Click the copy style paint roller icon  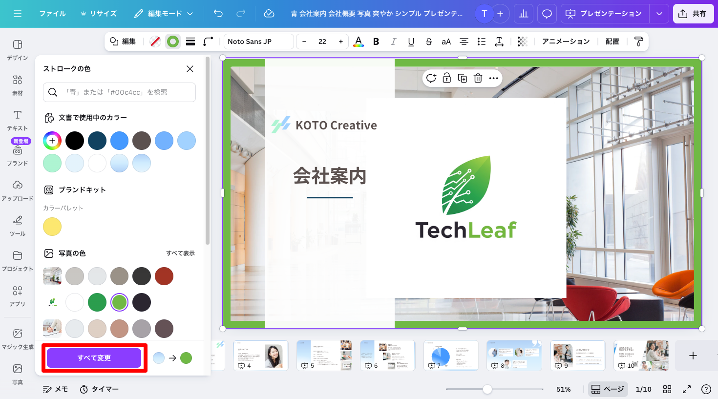click(x=638, y=42)
